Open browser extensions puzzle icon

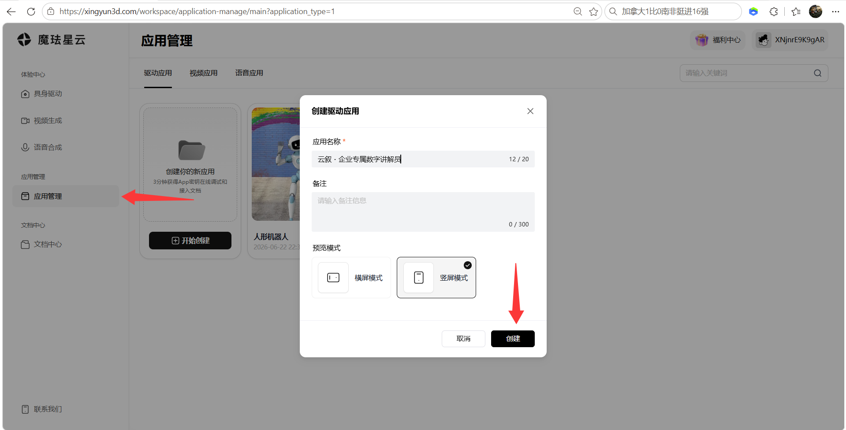[x=774, y=11]
